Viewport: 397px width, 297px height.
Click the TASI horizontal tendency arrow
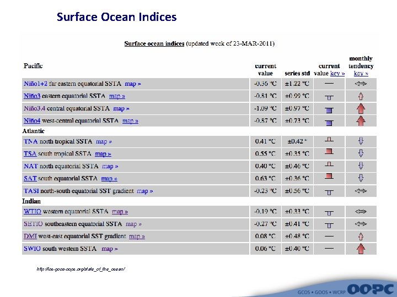coord(361,191)
